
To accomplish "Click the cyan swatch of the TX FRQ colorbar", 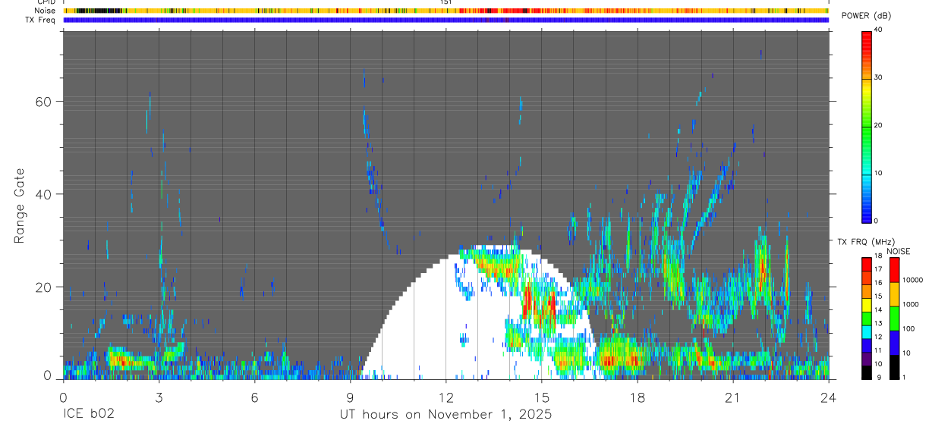I will point(867,331).
